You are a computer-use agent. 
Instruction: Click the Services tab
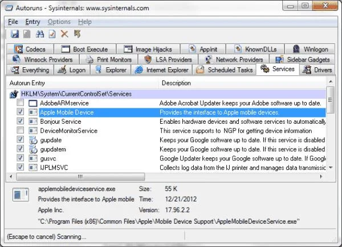(278, 69)
